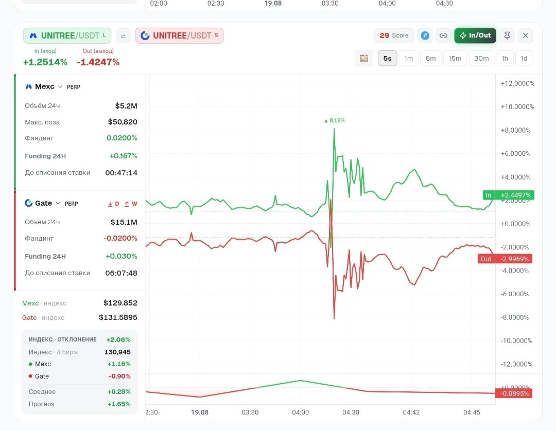Click In entry value +1.2514%
The image size is (556, 431).
(x=45, y=62)
